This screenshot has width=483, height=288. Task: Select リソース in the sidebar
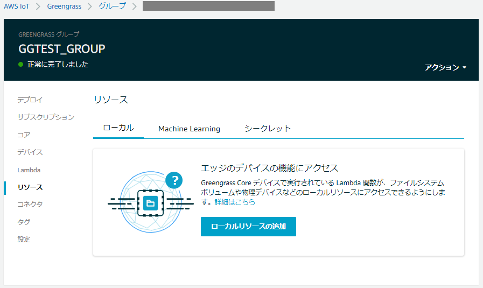tap(30, 187)
